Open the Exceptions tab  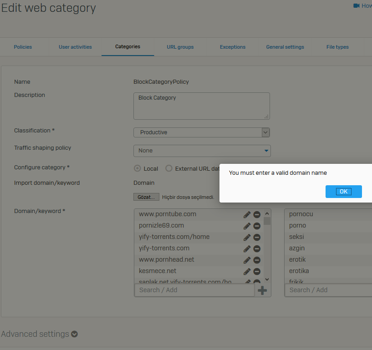click(232, 47)
